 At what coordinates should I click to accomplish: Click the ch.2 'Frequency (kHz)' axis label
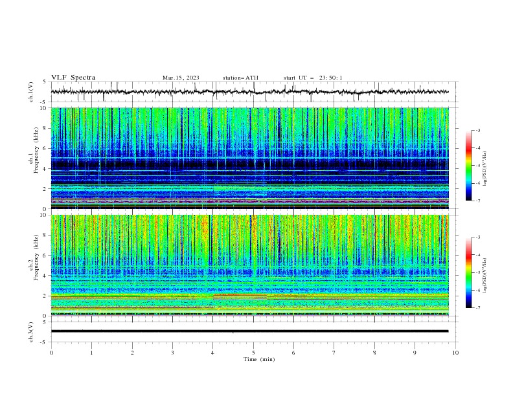pos(36,258)
